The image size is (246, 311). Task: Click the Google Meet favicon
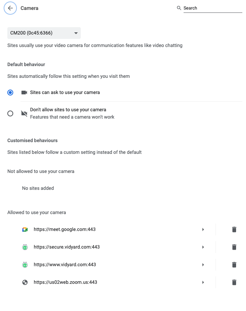(25, 229)
